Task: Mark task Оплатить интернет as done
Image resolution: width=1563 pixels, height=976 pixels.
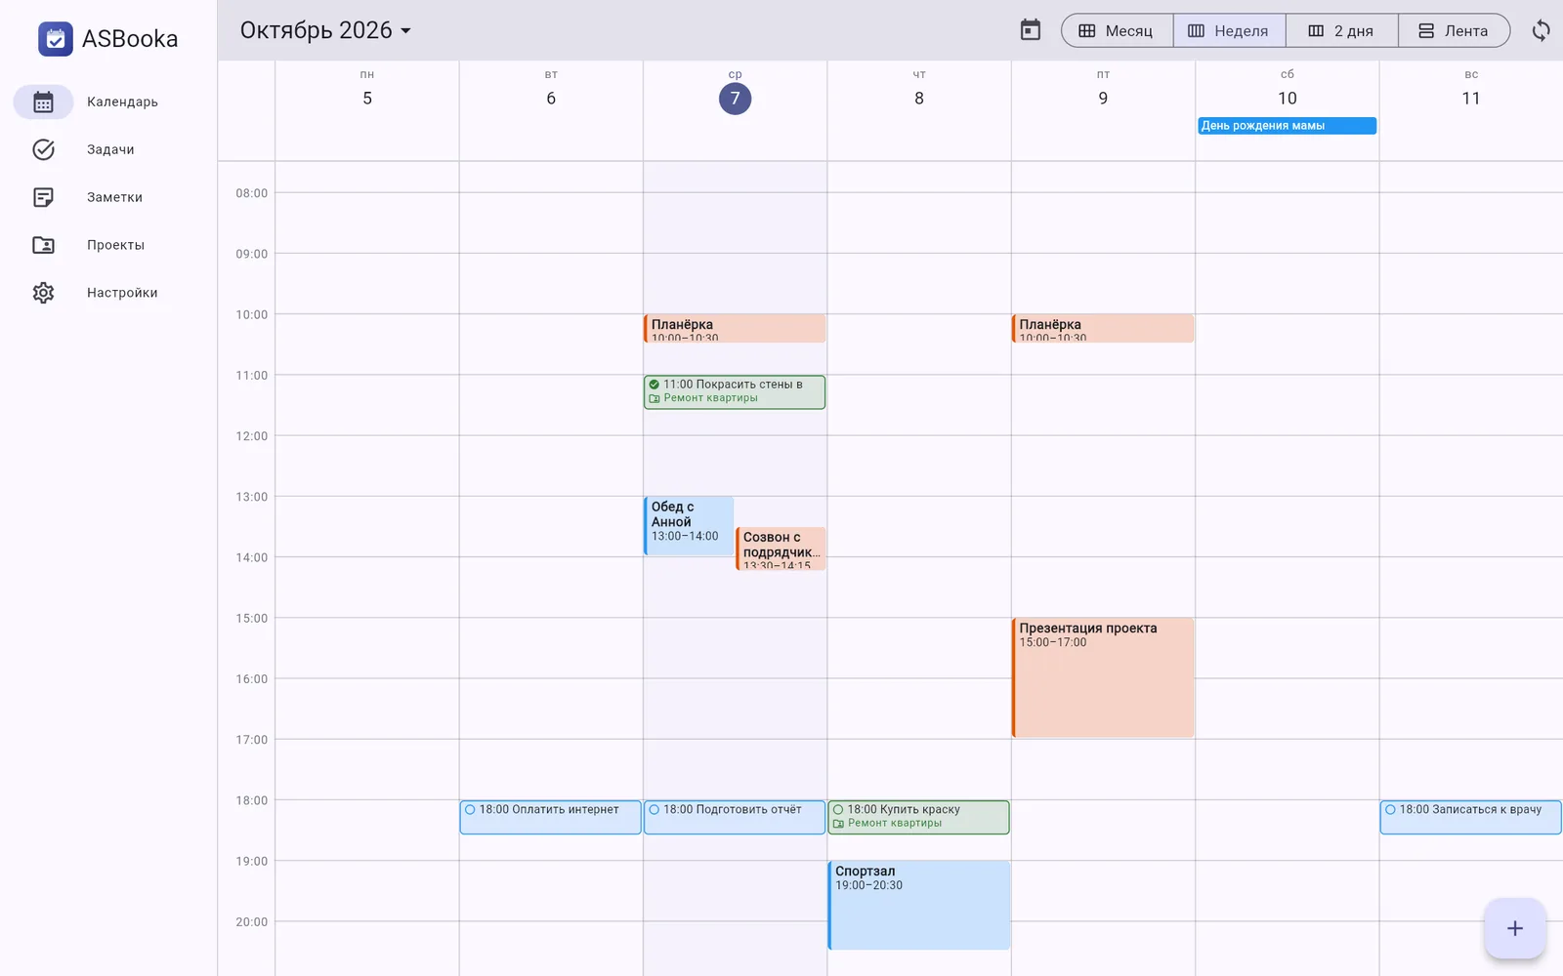Action: (470, 809)
